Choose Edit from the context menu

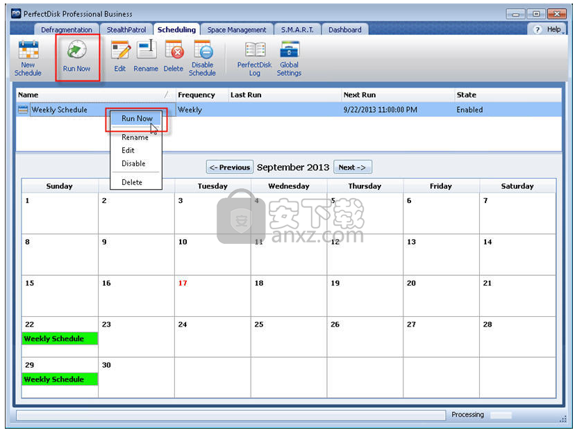point(128,150)
